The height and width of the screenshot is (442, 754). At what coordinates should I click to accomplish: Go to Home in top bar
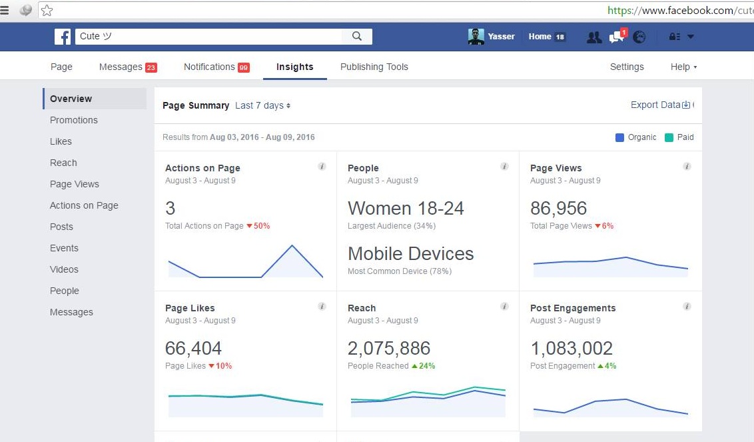pos(540,37)
